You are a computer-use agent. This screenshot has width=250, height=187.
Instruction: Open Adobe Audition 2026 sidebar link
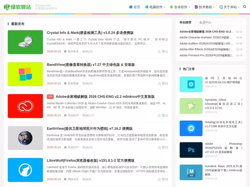click(207, 43)
